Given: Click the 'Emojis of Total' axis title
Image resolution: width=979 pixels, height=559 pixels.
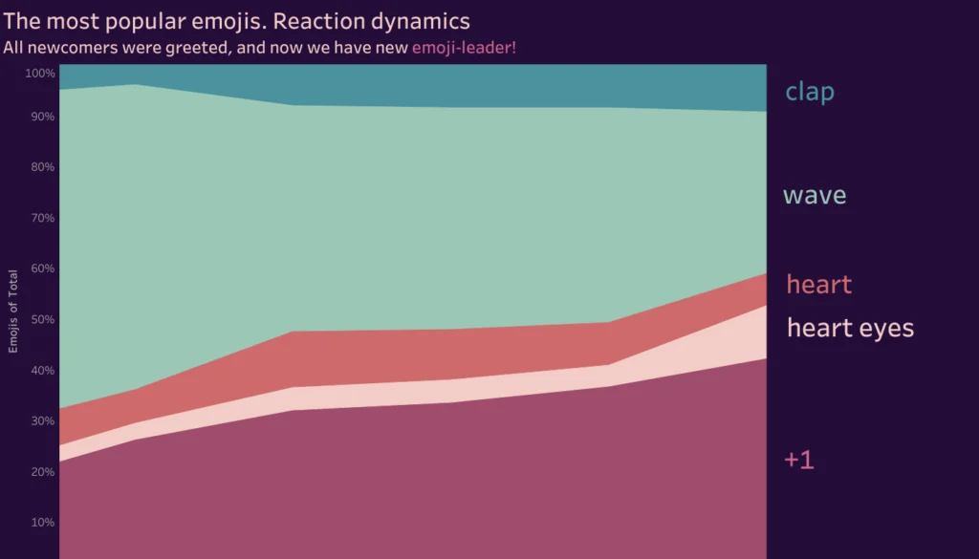Looking at the screenshot, I should [x=12, y=312].
